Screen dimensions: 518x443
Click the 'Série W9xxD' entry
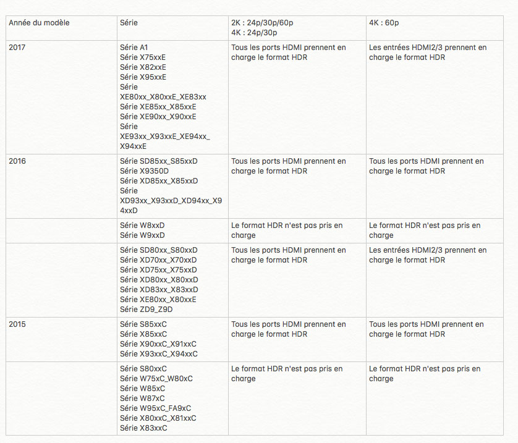click(142, 235)
